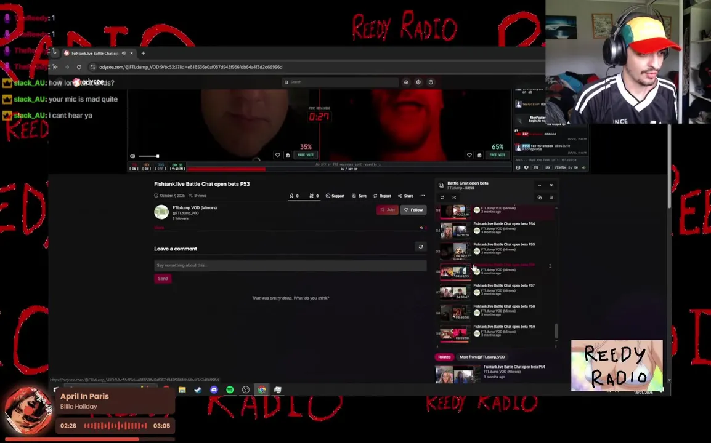Click fire like reaction with count 0
The width and height of the screenshot is (711, 443).
point(294,196)
